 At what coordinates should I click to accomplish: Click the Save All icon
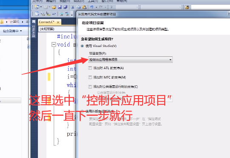tap(66, 7)
